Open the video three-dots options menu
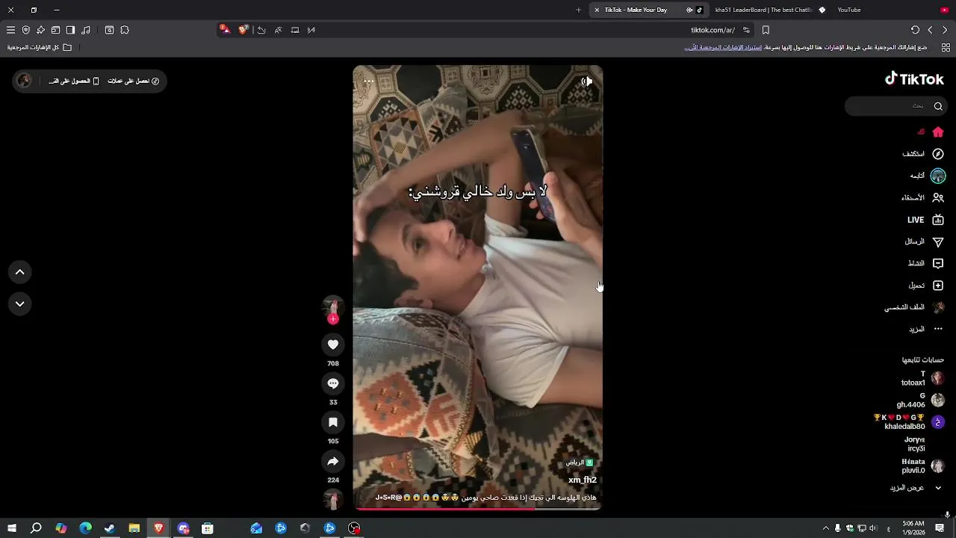 click(x=368, y=81)
